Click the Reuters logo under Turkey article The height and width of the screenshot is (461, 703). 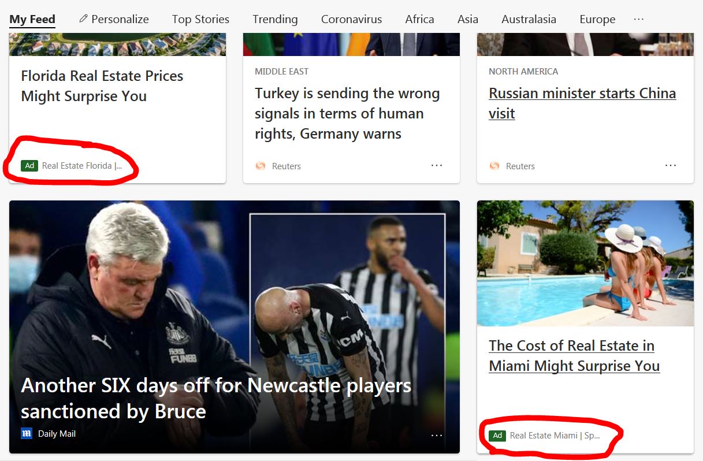[x=260, y=166]
